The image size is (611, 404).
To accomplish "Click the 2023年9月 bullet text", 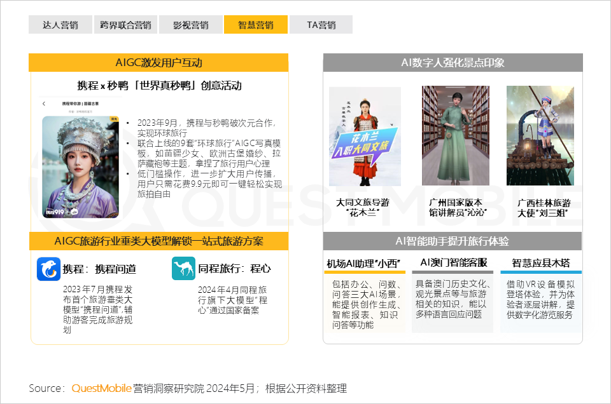I will click(207, 128).
